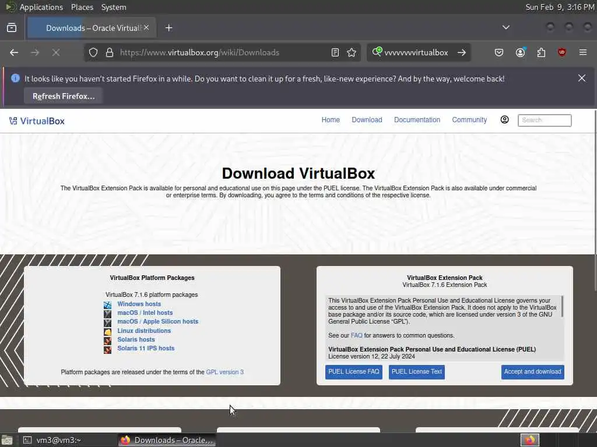Open a new tab with plus icon
The height and width of the screenshot is (447, 597).
168,28
